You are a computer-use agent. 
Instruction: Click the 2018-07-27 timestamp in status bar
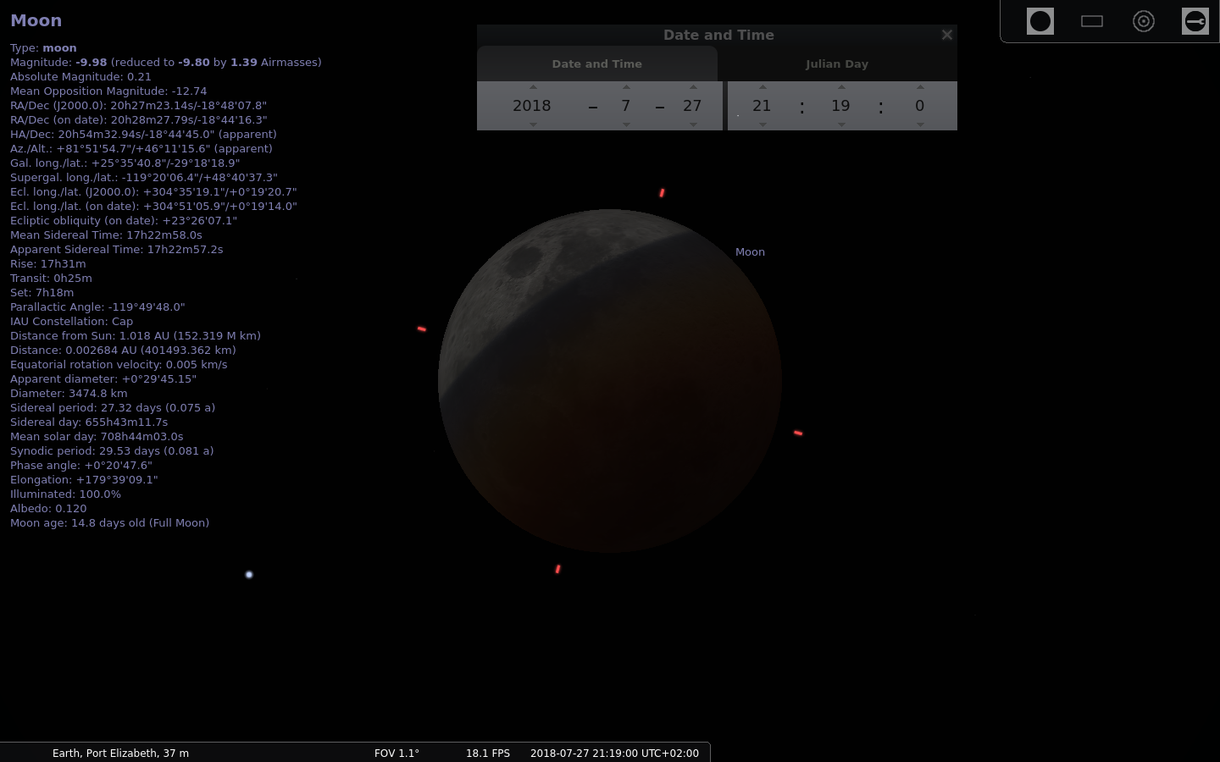coord(614,753)
